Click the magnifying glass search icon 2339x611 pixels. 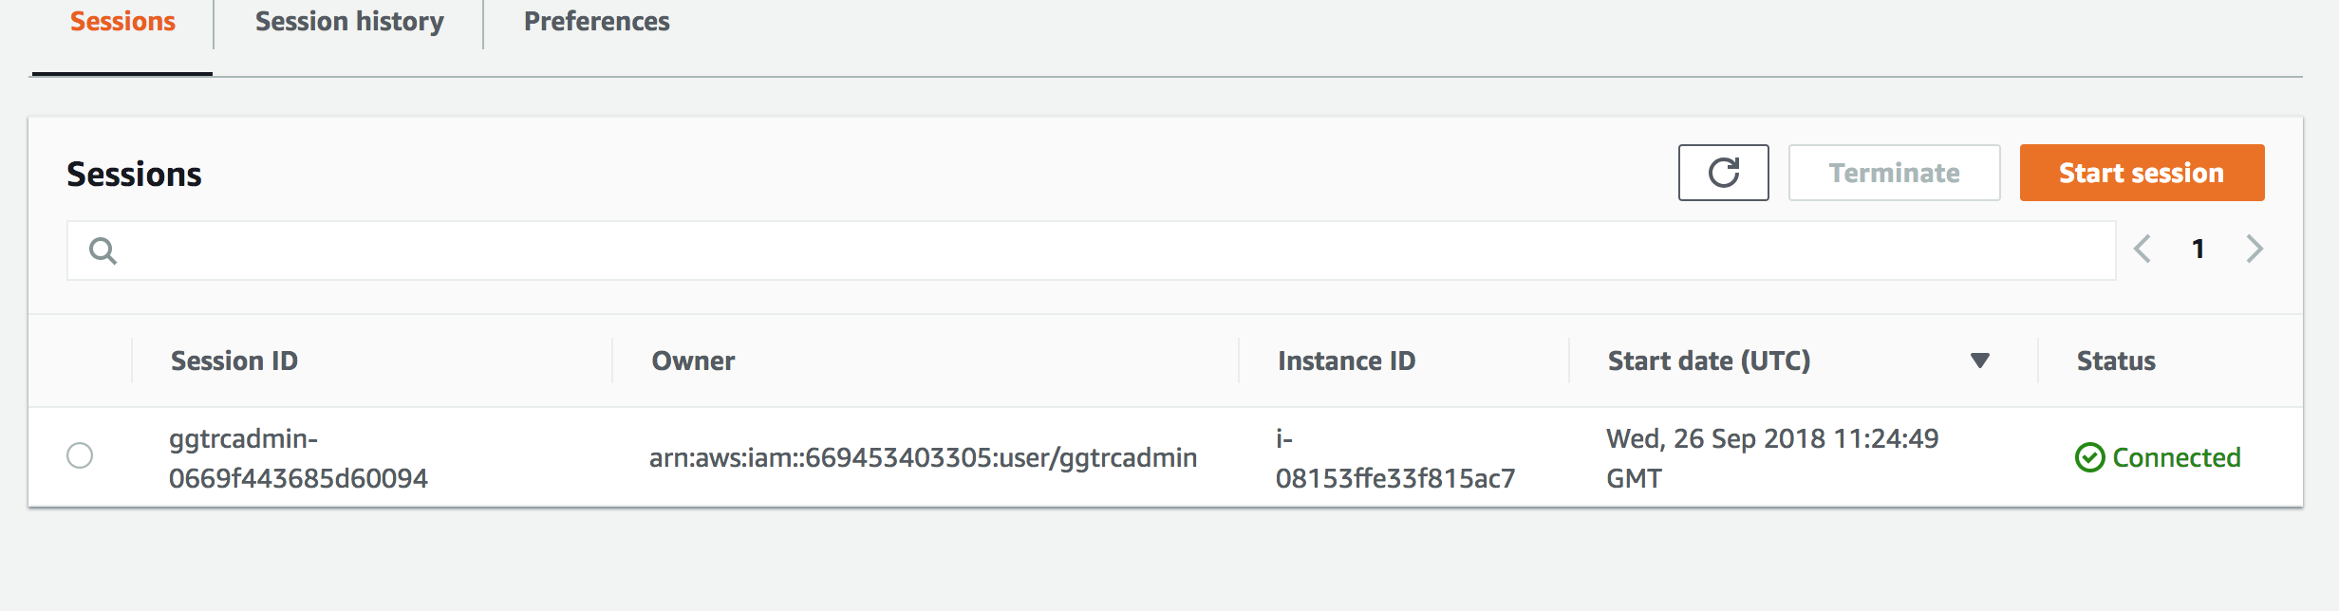coord(103,250)
